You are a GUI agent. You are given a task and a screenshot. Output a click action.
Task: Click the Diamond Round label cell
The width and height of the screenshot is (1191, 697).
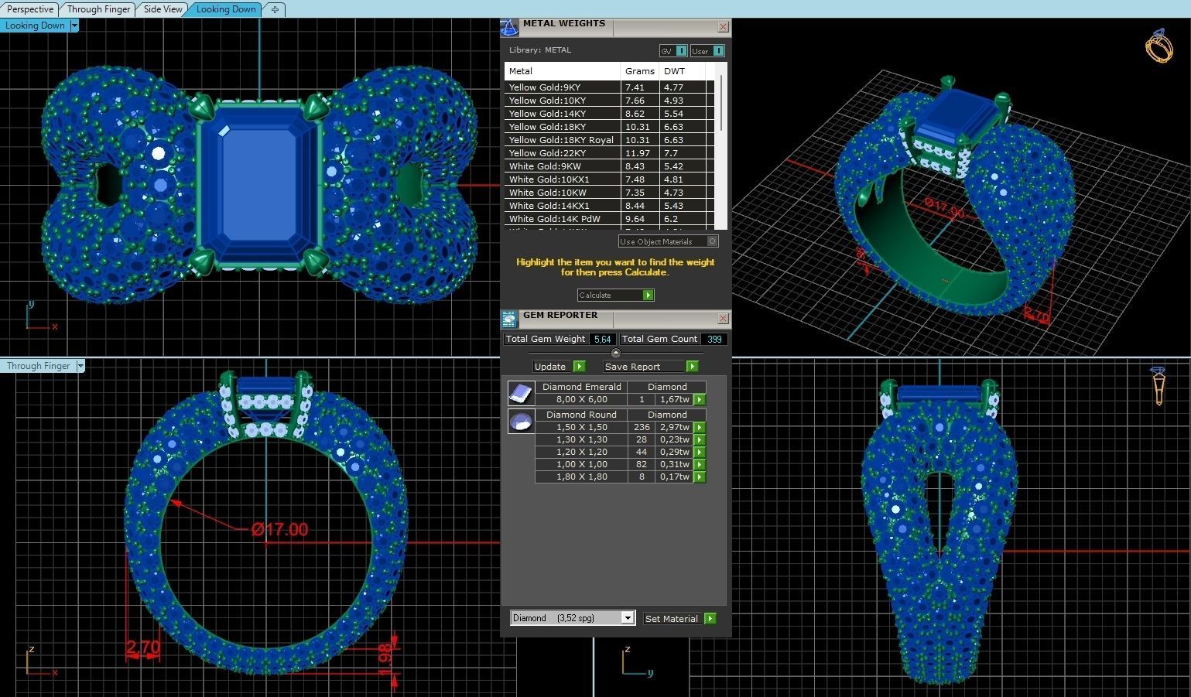(581, 415)
